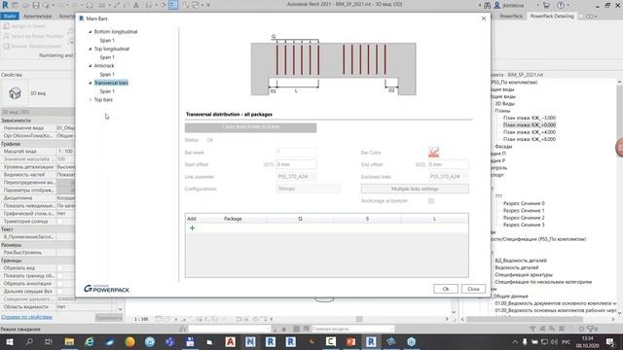623x350 pixels.
Task: Click the help question mark icon
Action: (561, 5)
